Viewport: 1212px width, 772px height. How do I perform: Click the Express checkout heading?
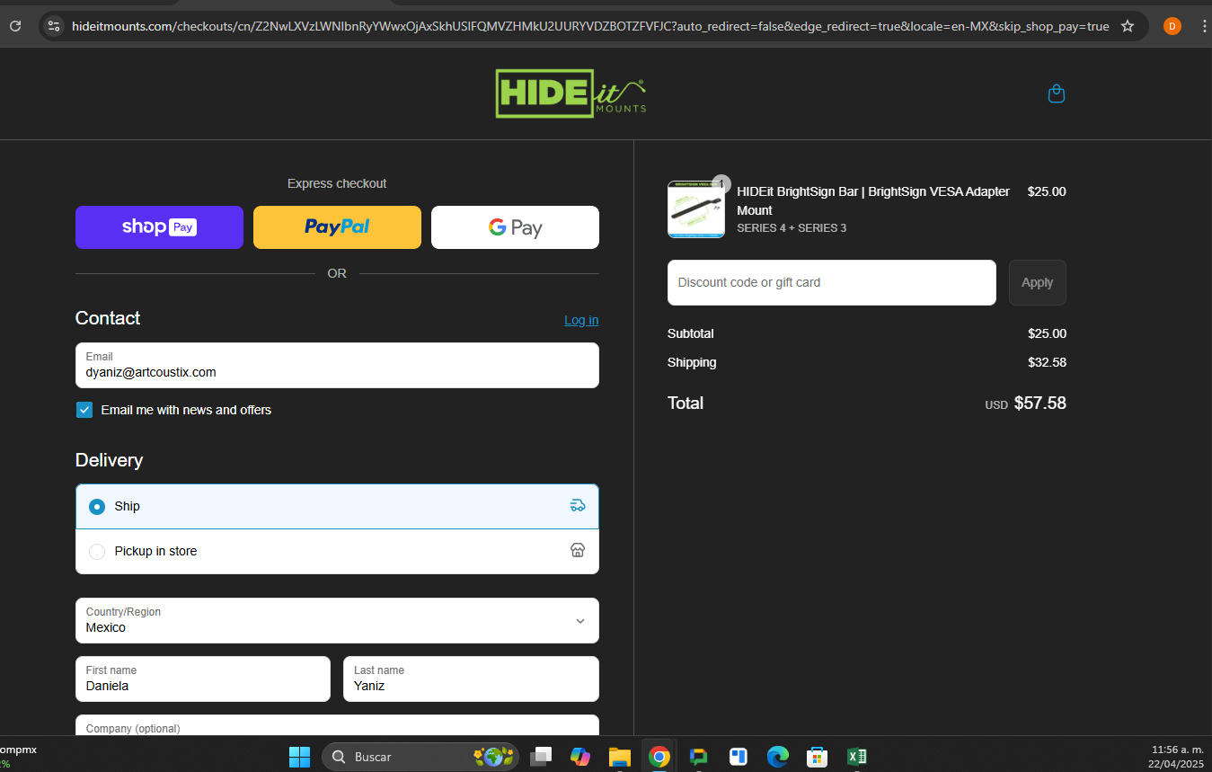tap(337, 183)
